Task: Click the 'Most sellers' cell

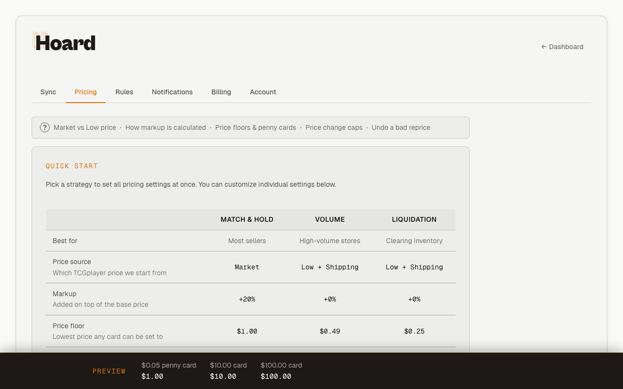Action: [247, 241]
